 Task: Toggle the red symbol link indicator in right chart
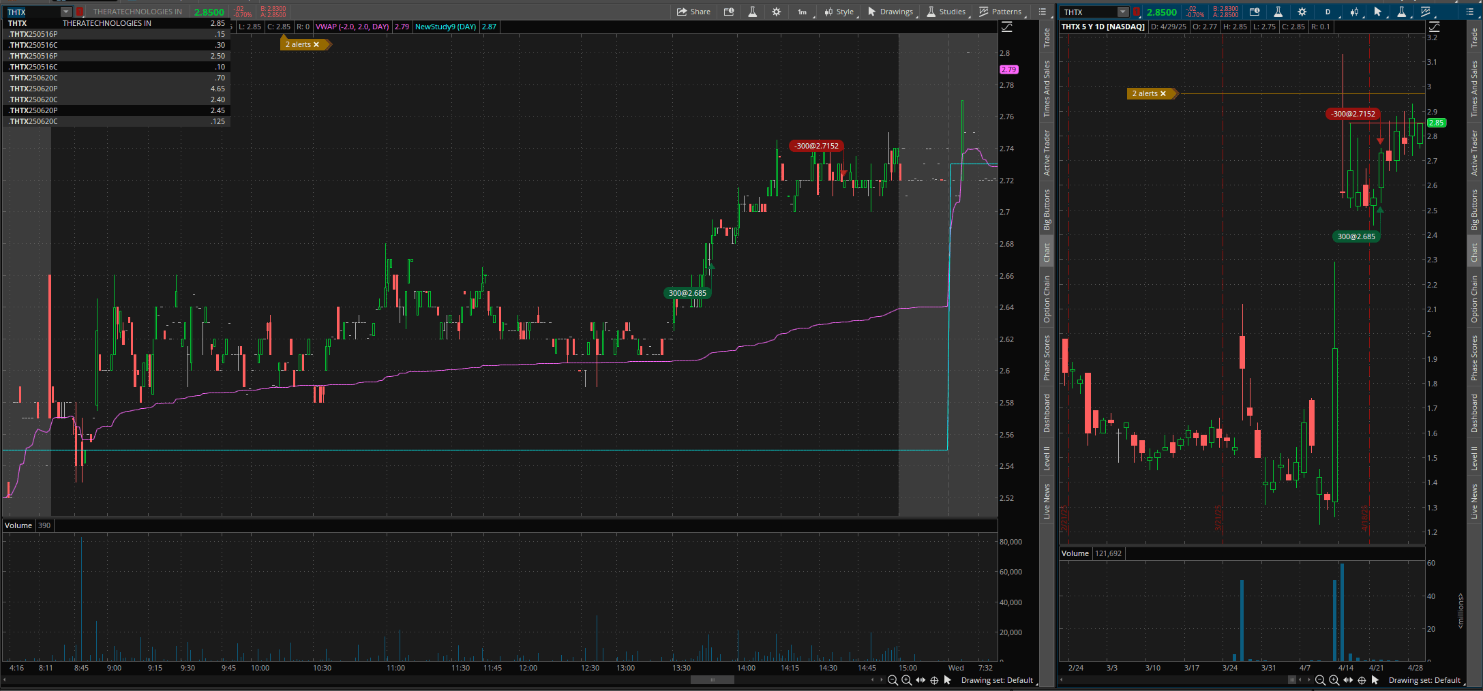click(x=1137, y=12)
